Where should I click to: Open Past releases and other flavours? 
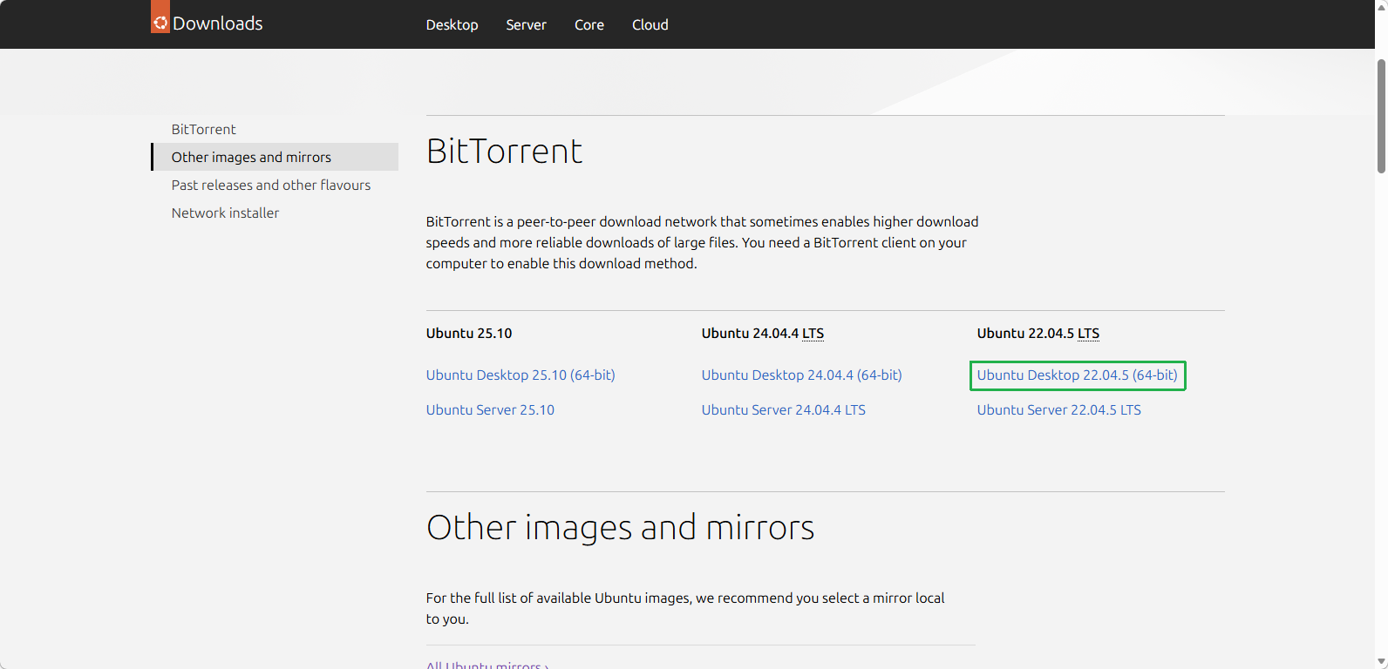coord(271,185)
